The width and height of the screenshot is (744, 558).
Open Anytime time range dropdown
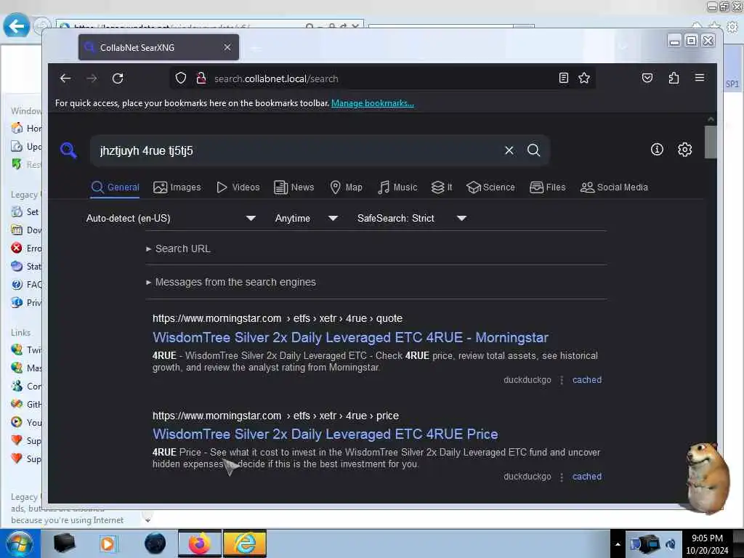[307, 218]
